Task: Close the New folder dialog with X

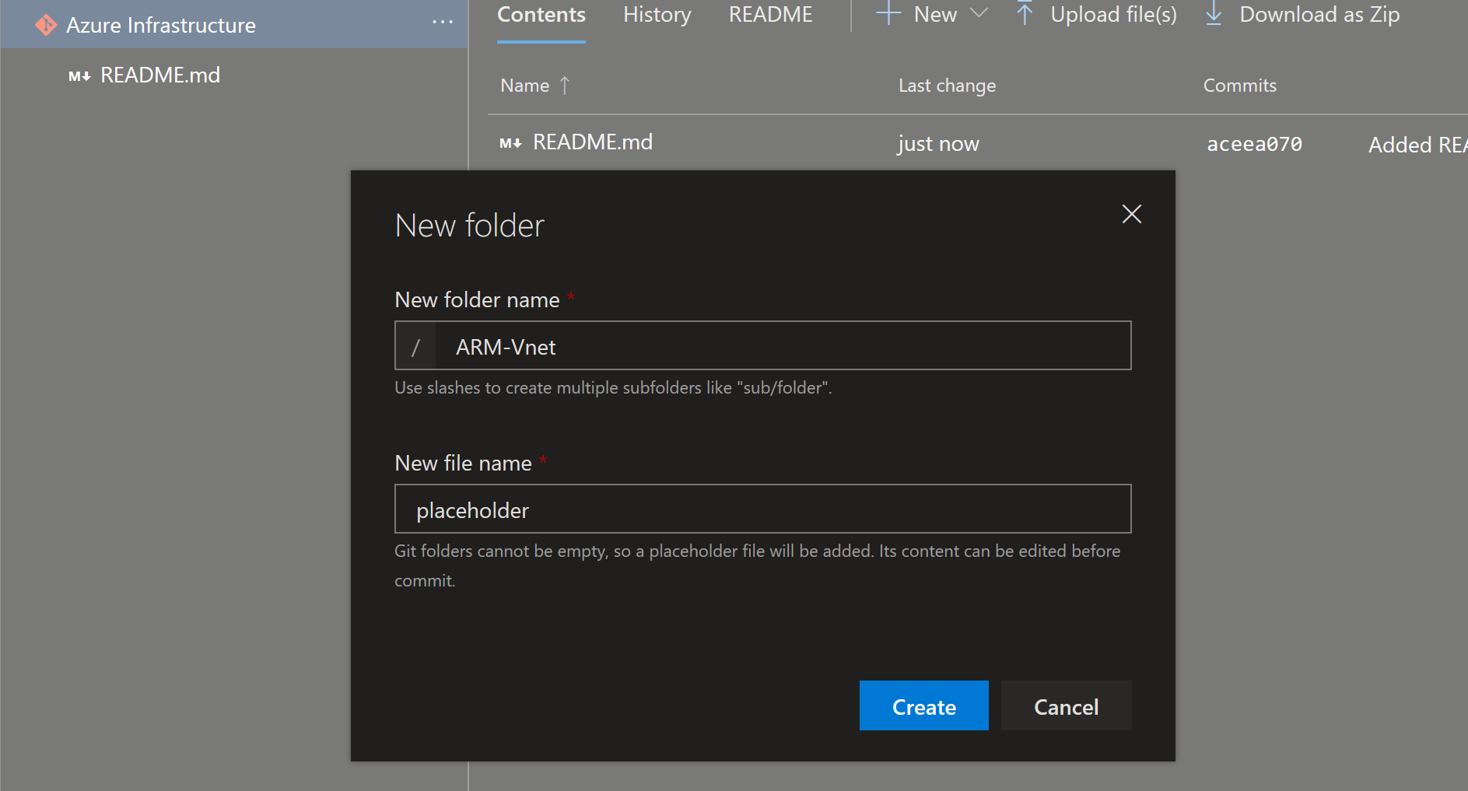Action: coord(1132,214)
